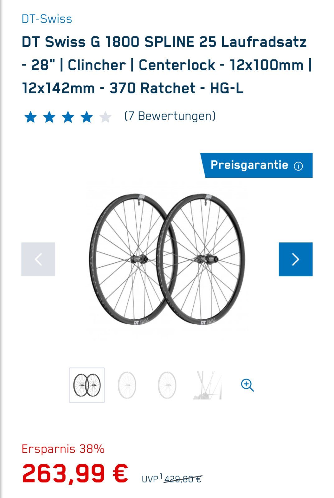Click the 263,99 € sale price

75,473
